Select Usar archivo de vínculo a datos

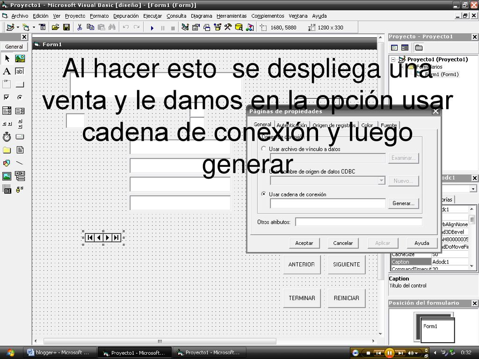click(264, 149)
